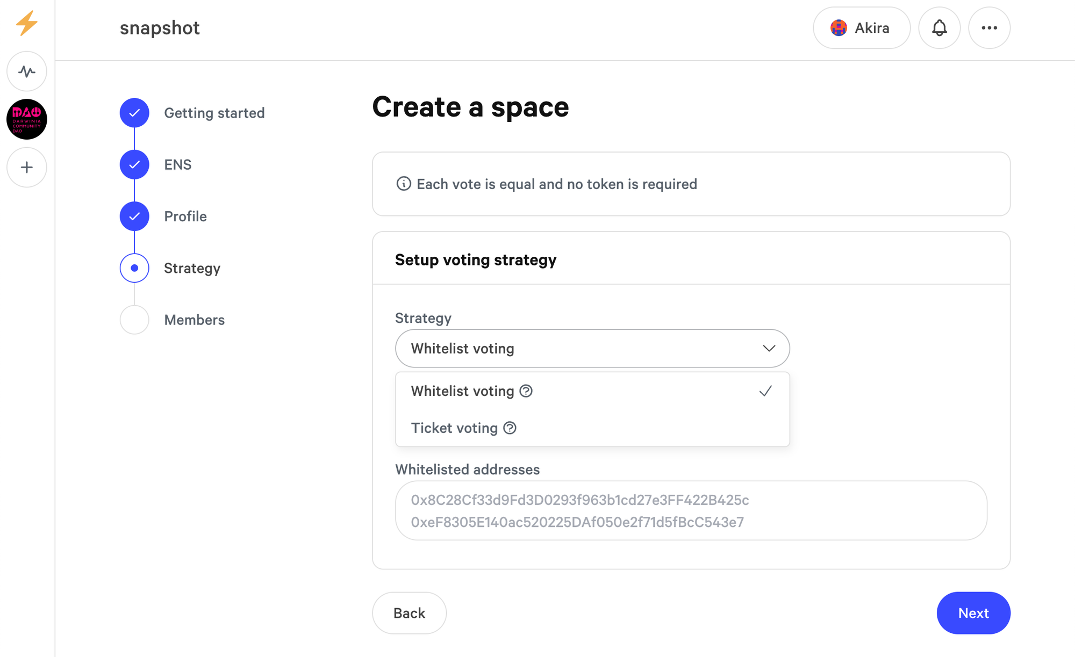Click the info icon beside the vote notice

click(x=404, y=184)
